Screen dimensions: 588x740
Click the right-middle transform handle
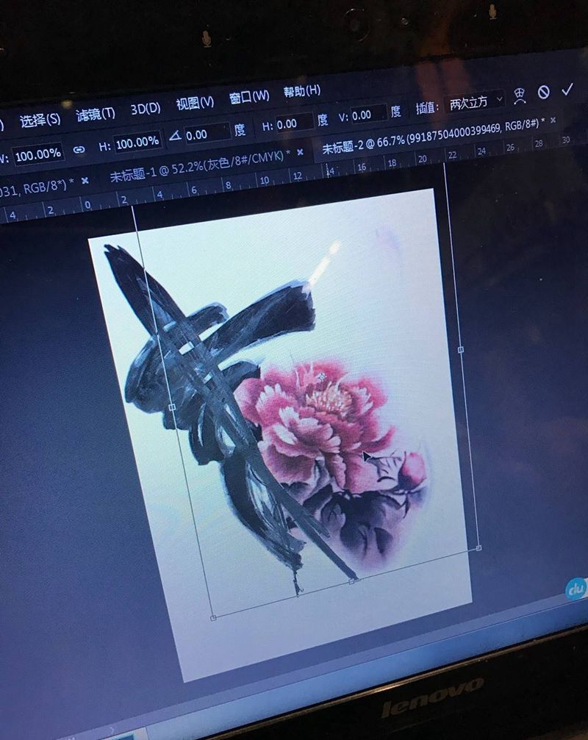point(461,350)
